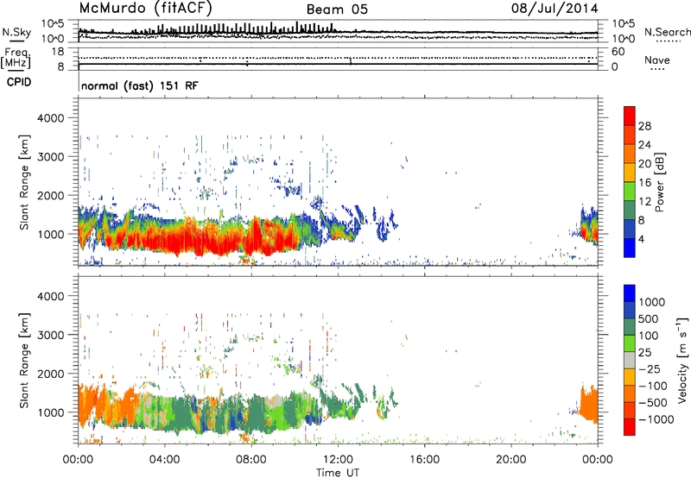Click the "N.Sky" legend label
The height and width of the screenshot is (478, 691).
click(16, 32)
